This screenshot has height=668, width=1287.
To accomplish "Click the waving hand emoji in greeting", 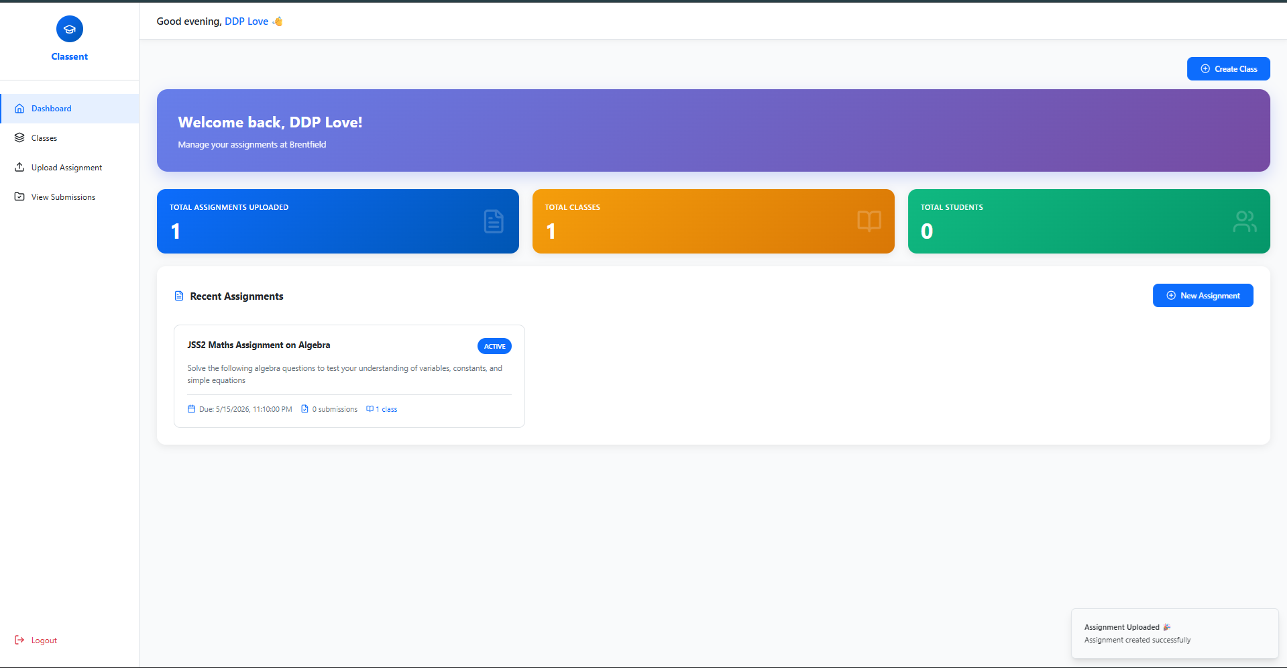I will tap(278, 21).
